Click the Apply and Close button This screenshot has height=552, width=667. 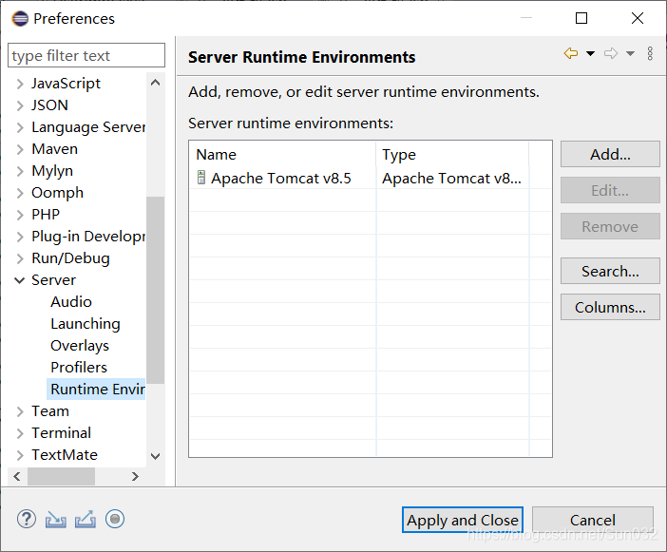(463, 520)
